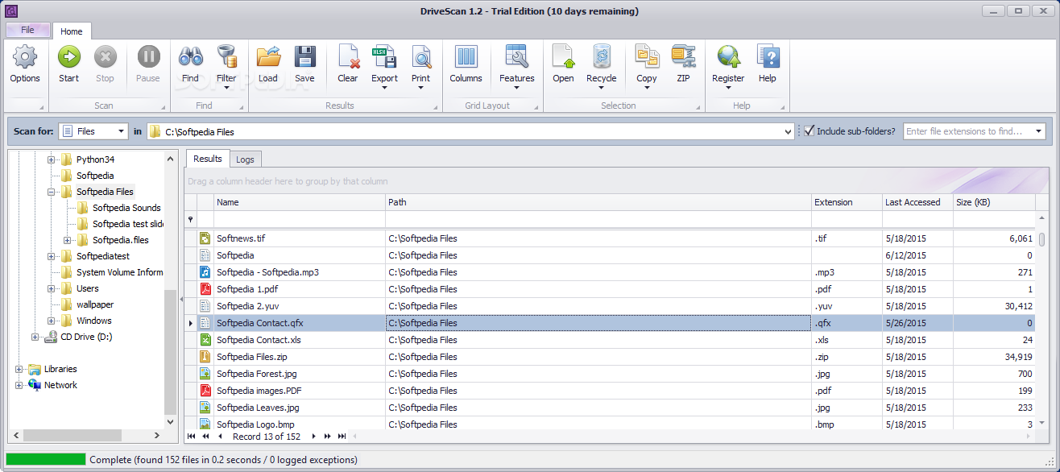Click the Name filter row field
The height and width of the screenshot is (472, 1060).
pyautogui.click(x=299, y=219)
